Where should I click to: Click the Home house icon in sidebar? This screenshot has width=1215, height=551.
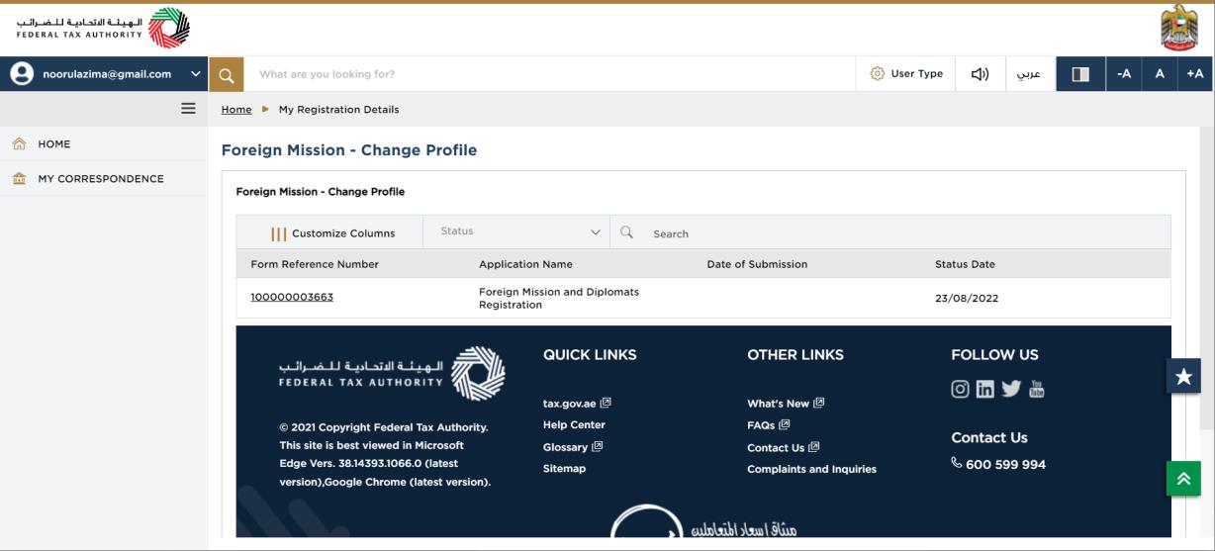pyautogui.click(x=19, y=144)
